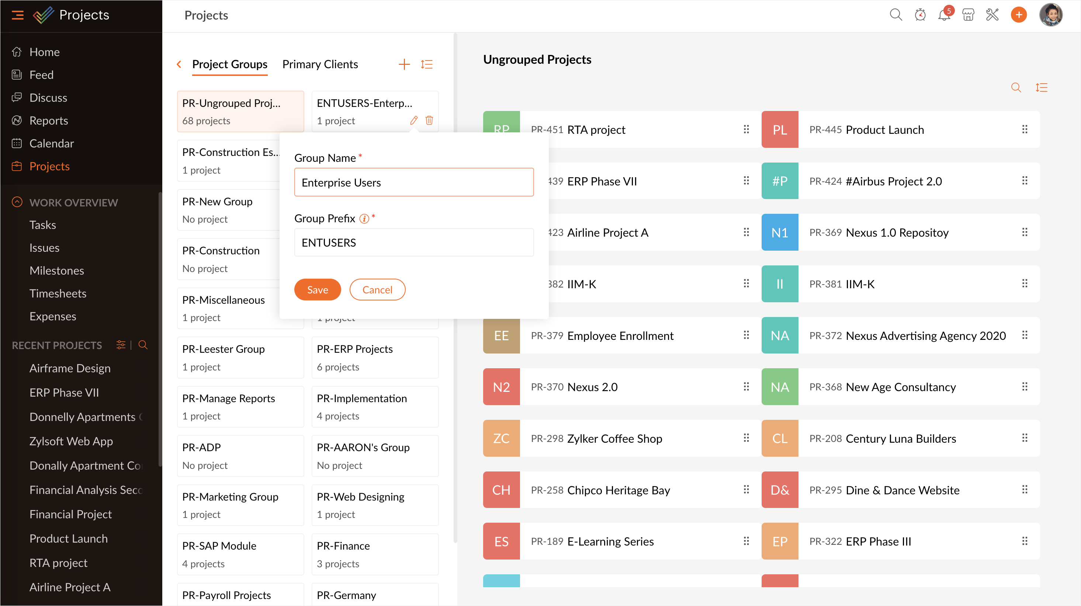Screen dimensions: 1081x606
Task: Click Group Prefix info icon
Action: click(364, 219)
